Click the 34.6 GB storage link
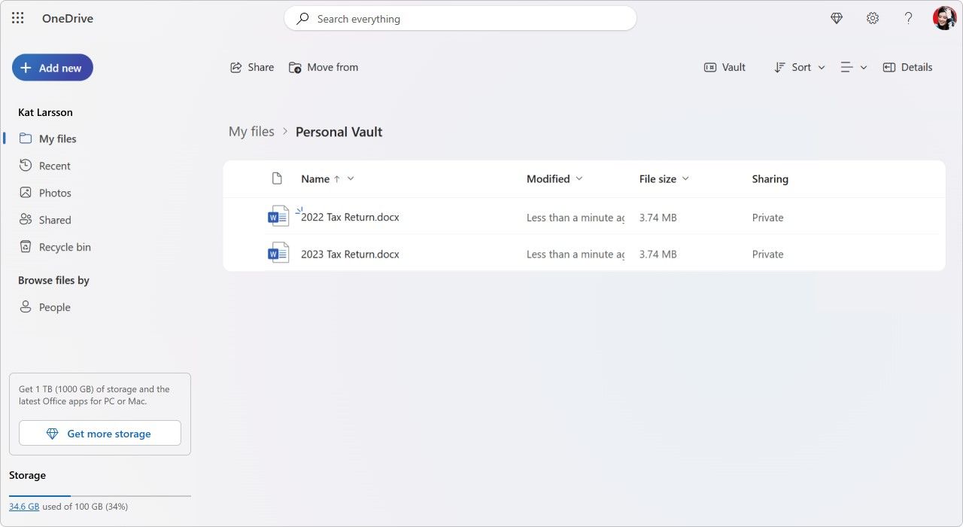This screenshot has height=527, width=963. tap(24, 507)
